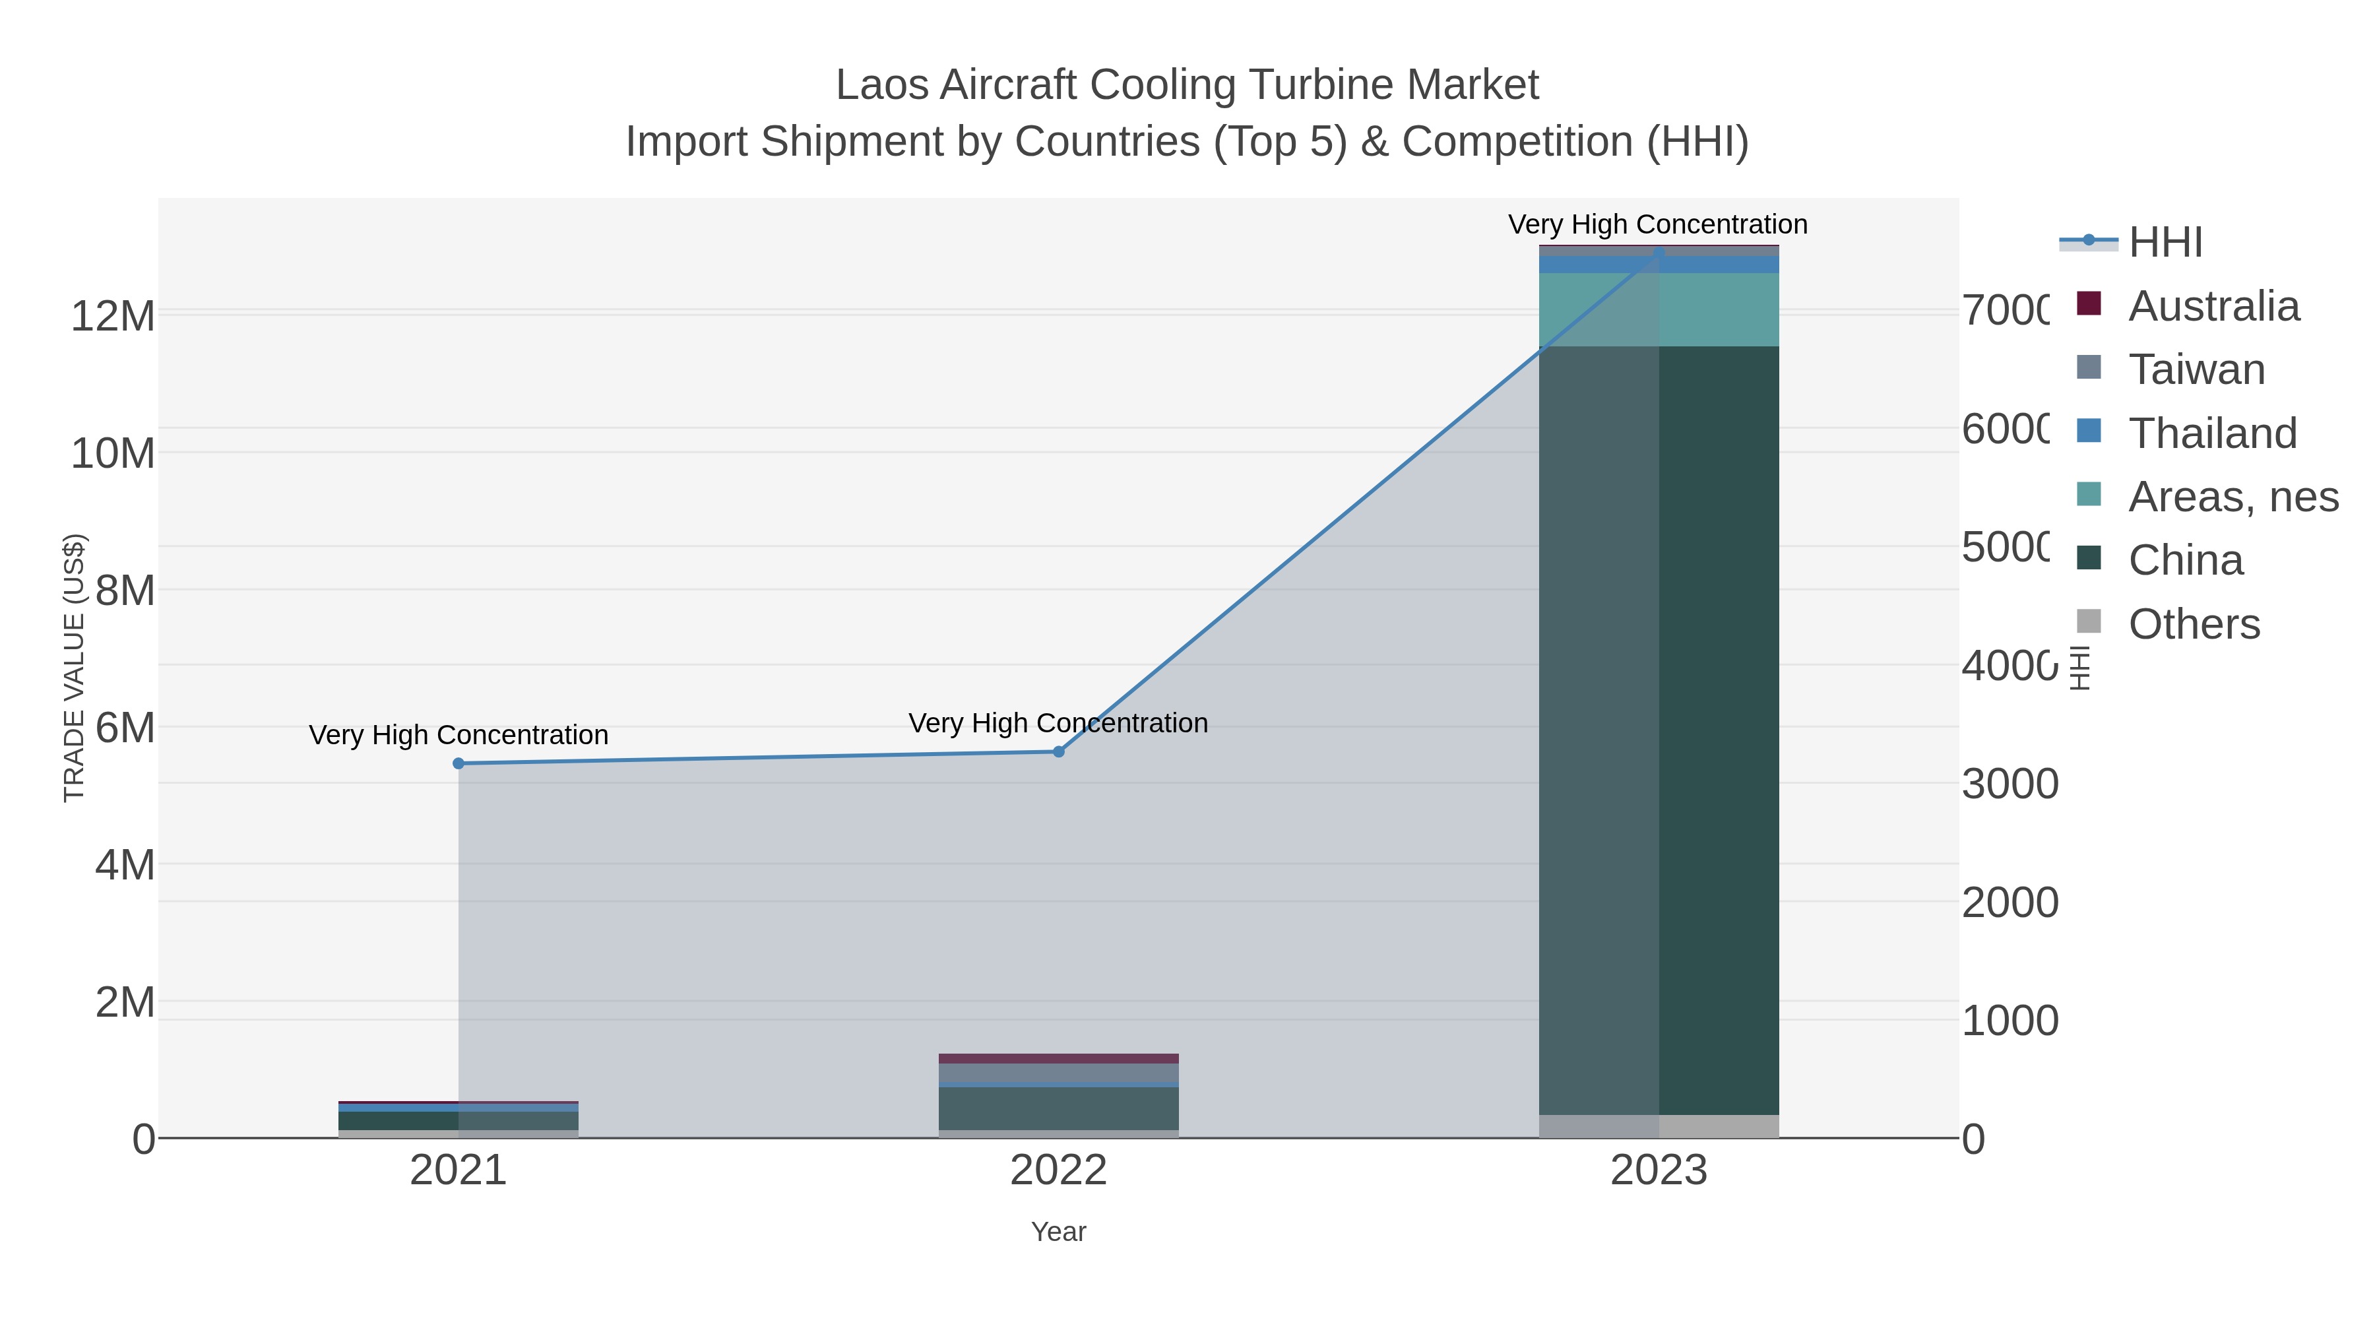This screenshot has width=2375, height=1336.
Task: Click the Taiwan slate-gray legend swatch
Action: click(2088, 367)
